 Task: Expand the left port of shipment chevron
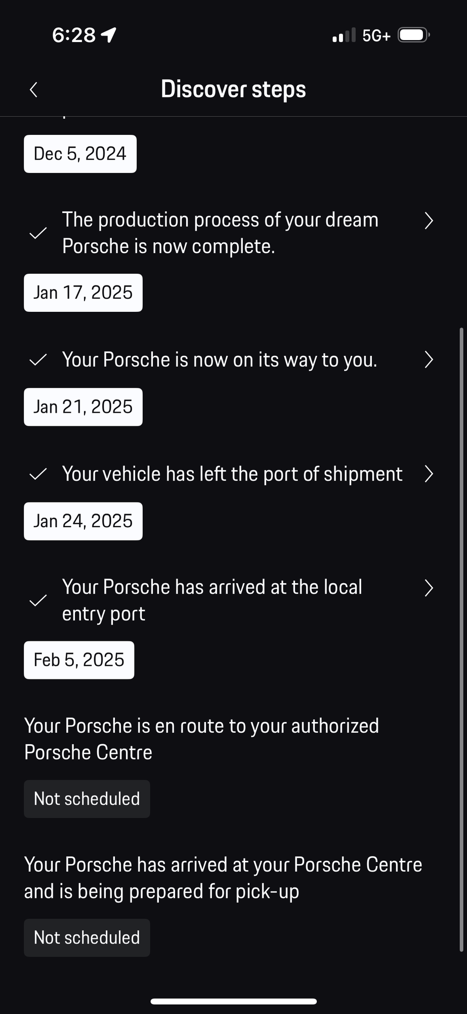point(429,474)
